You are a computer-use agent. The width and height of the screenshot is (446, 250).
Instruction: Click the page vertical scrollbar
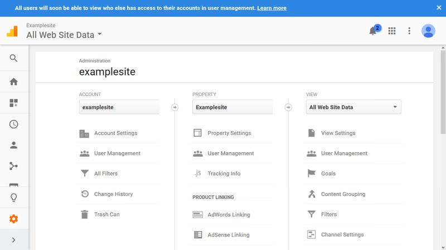[443, 92]
